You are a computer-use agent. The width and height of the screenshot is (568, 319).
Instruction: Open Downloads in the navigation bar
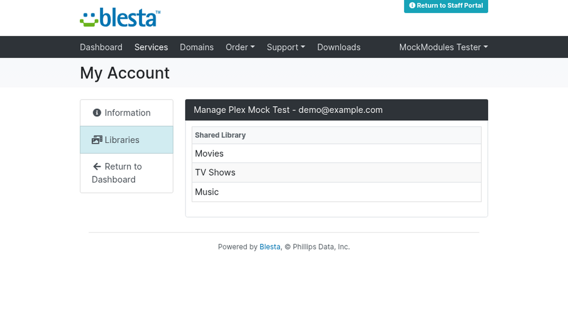pyautogui.click(x=339, y=47)
